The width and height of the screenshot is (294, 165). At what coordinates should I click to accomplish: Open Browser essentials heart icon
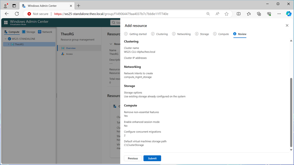pos(269,14)
